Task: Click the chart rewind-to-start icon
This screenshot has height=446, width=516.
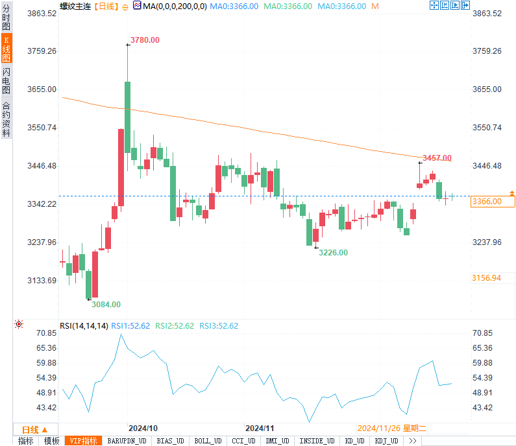Action: tap(445, 5)
